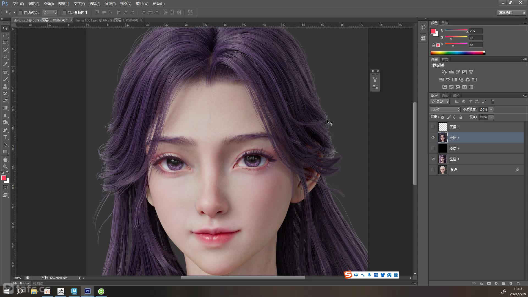Toggle lock transparent pixels
The height and width of the screenshot is (297, 528).
[x=442, y=117]
